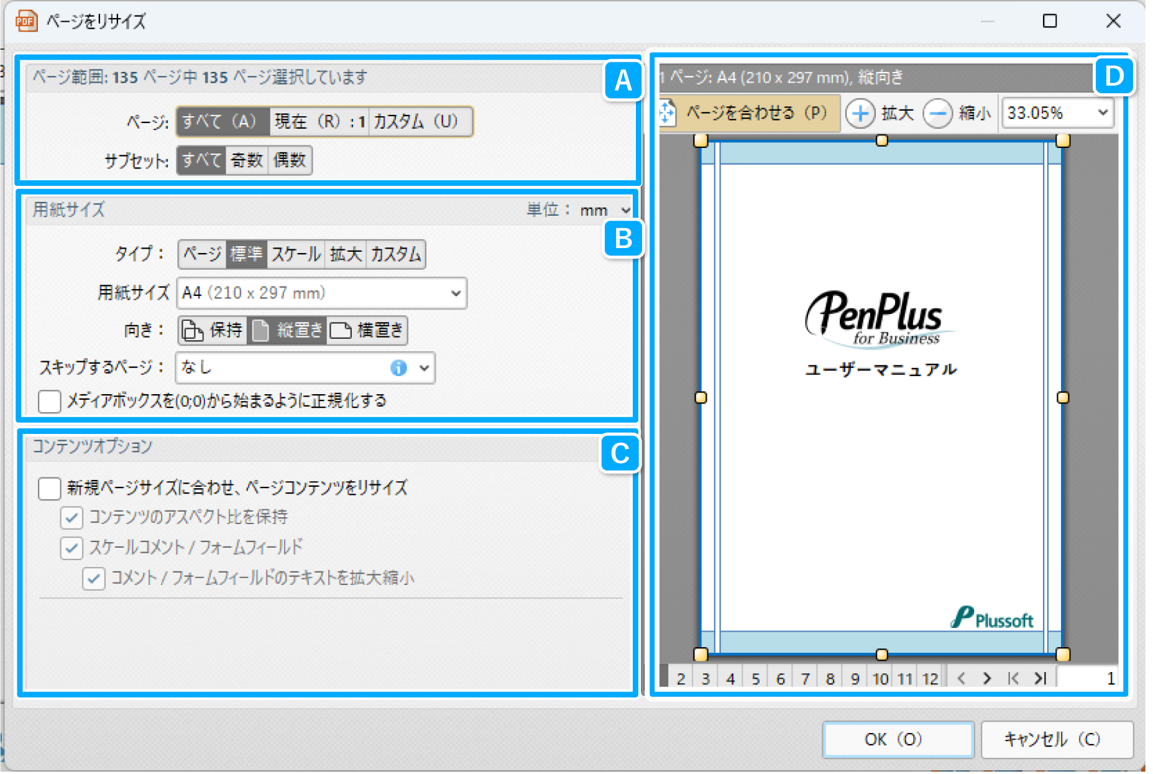1153x774 pixels.
Task: Enable normalize media box to (0;0) checkbox
Action: point(50,402)
